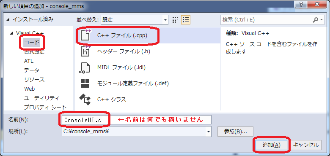Click the C++ クラス label text
The width and height of the screenshot is (330, 156).
pyautogui.click(x=112, y=99)
